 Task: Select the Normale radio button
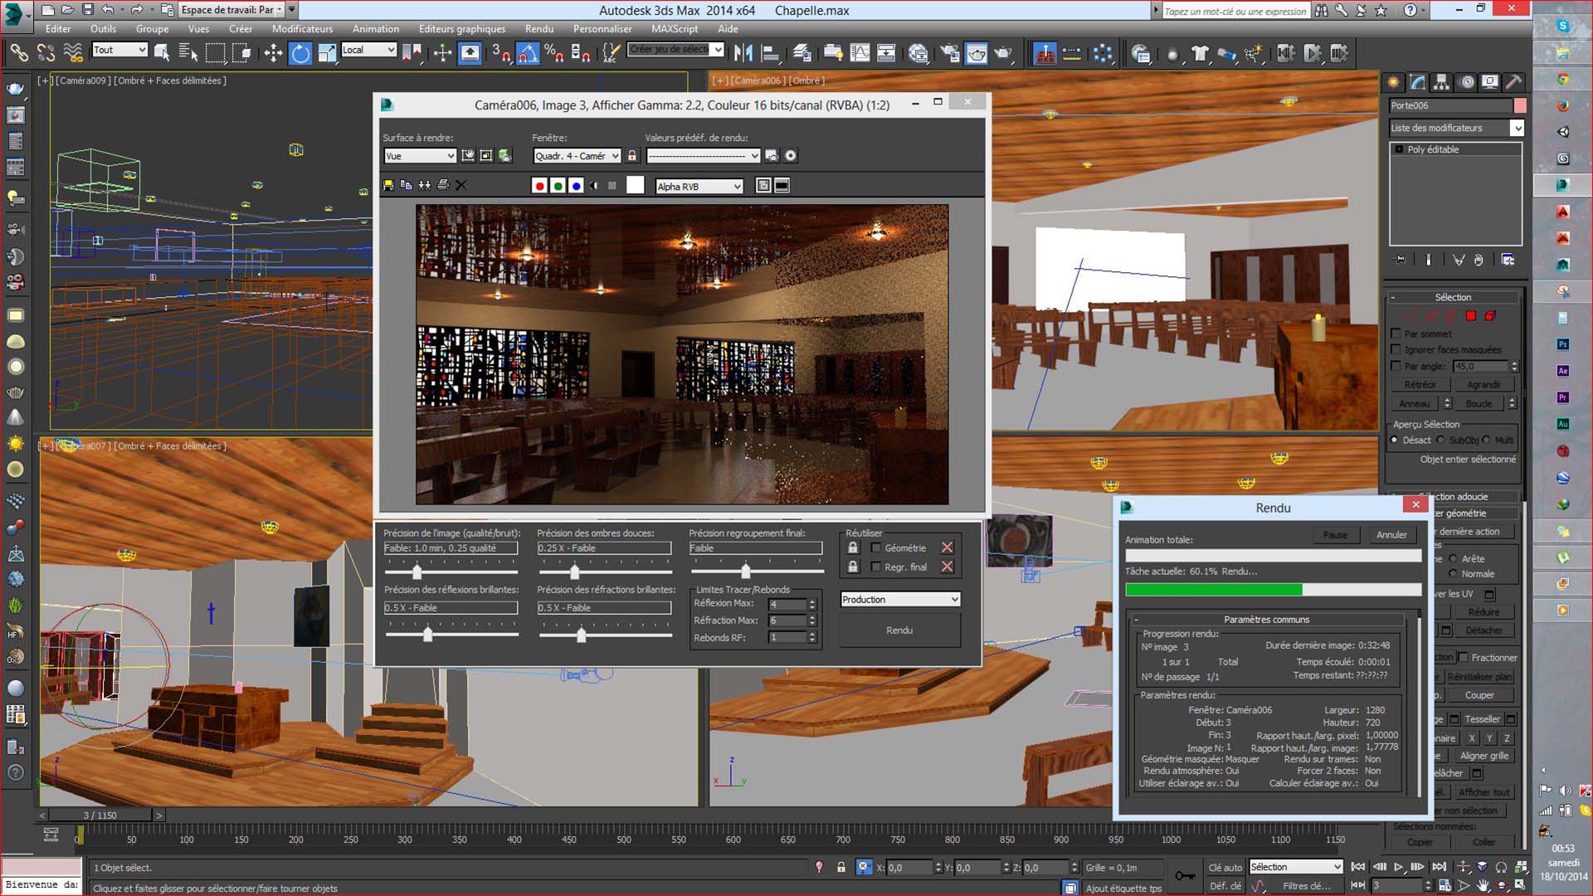pos(1452,573)
